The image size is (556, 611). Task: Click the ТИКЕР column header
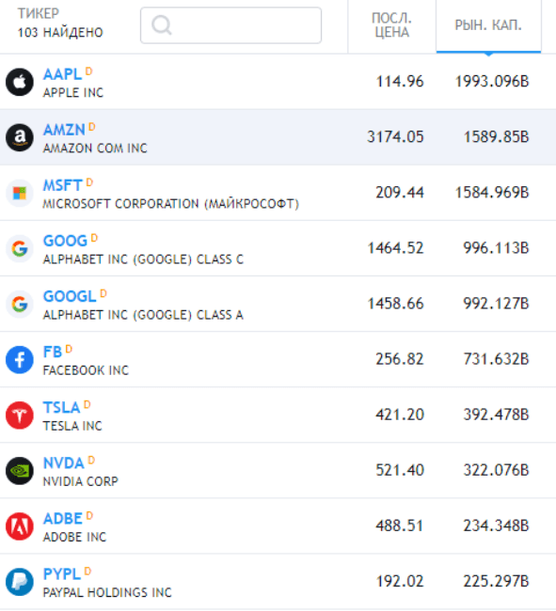click(39, 14)
